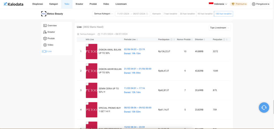Open the Livestream menu

(x=121, y=4)
